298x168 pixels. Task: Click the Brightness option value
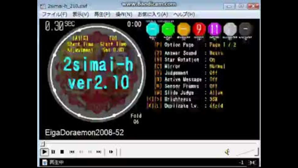[x=214, y=99]
